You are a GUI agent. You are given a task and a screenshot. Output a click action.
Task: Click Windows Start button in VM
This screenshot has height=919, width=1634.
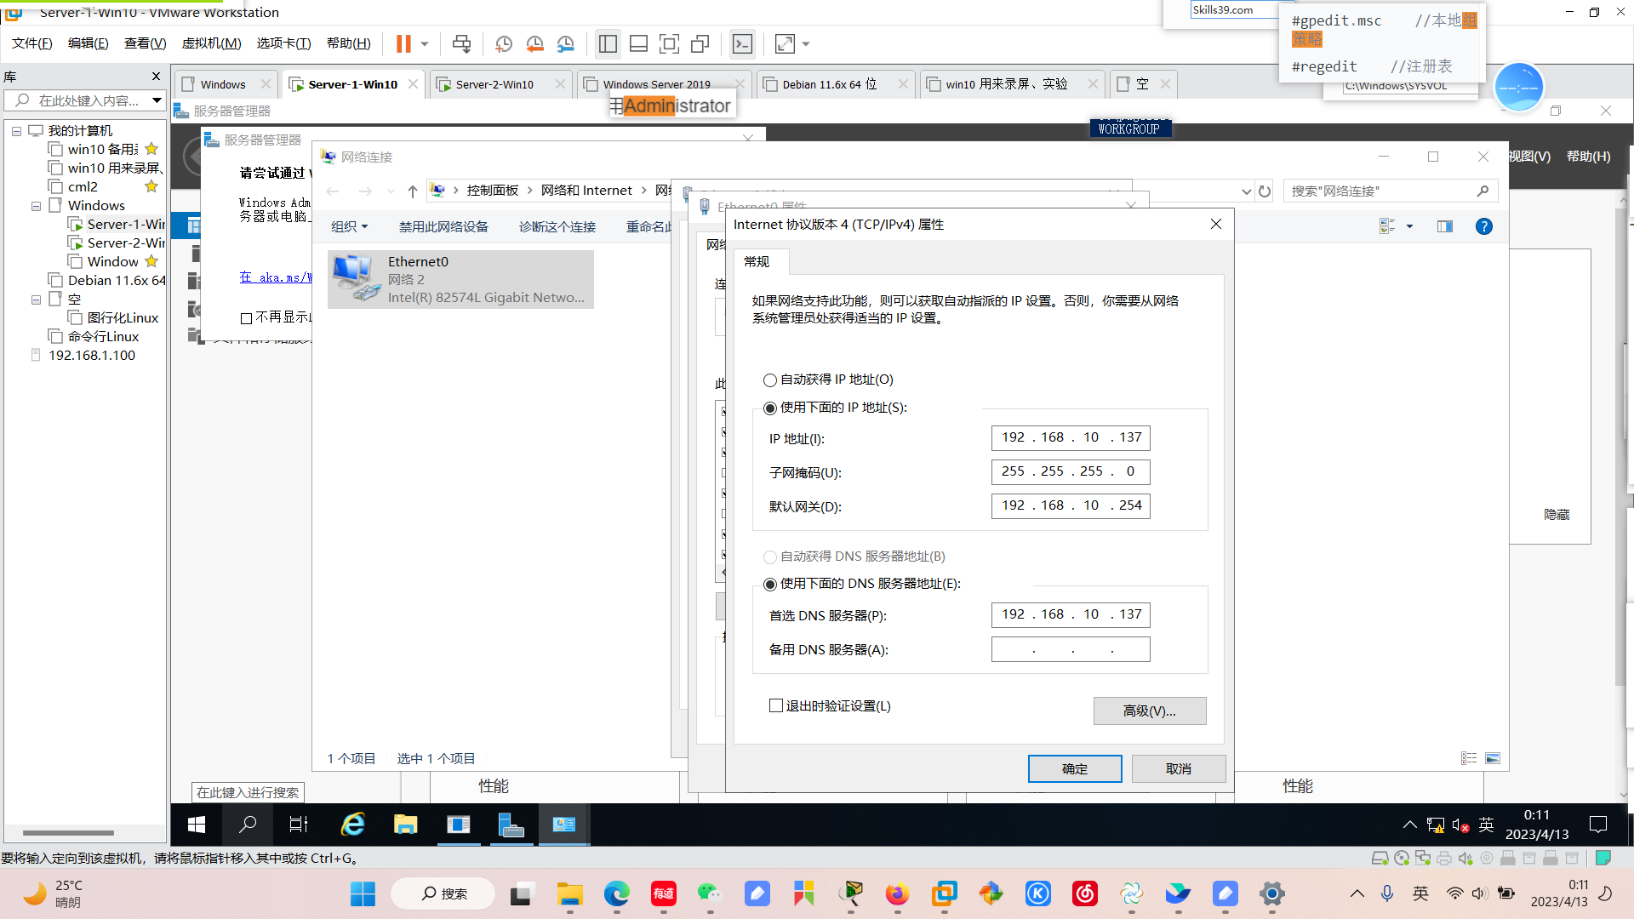click(x=197, y=824)
